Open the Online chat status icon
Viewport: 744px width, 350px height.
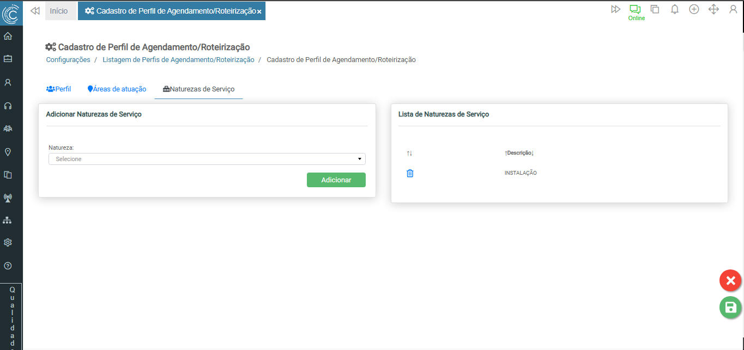coord(635,10)
